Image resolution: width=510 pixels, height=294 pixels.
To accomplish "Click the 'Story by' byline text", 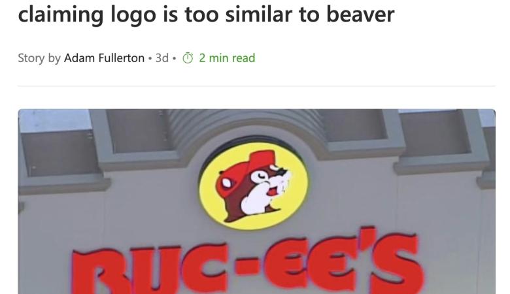I will 39,59.
